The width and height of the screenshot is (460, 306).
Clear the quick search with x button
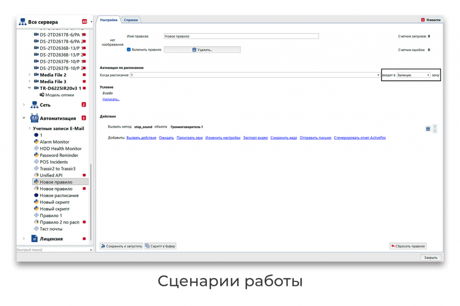(91, 250)
